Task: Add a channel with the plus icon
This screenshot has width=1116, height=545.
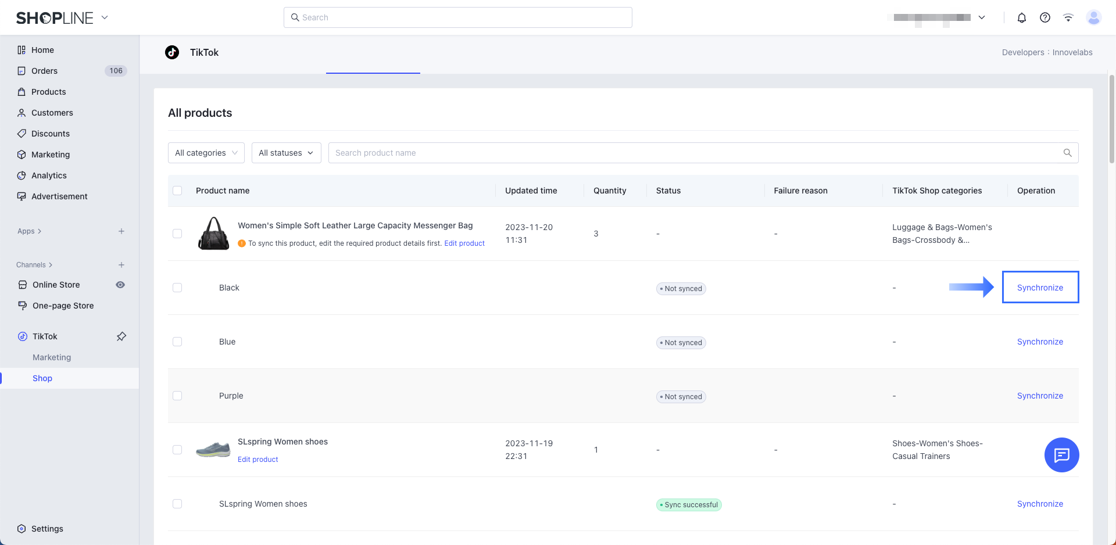Action: [121, 265]
